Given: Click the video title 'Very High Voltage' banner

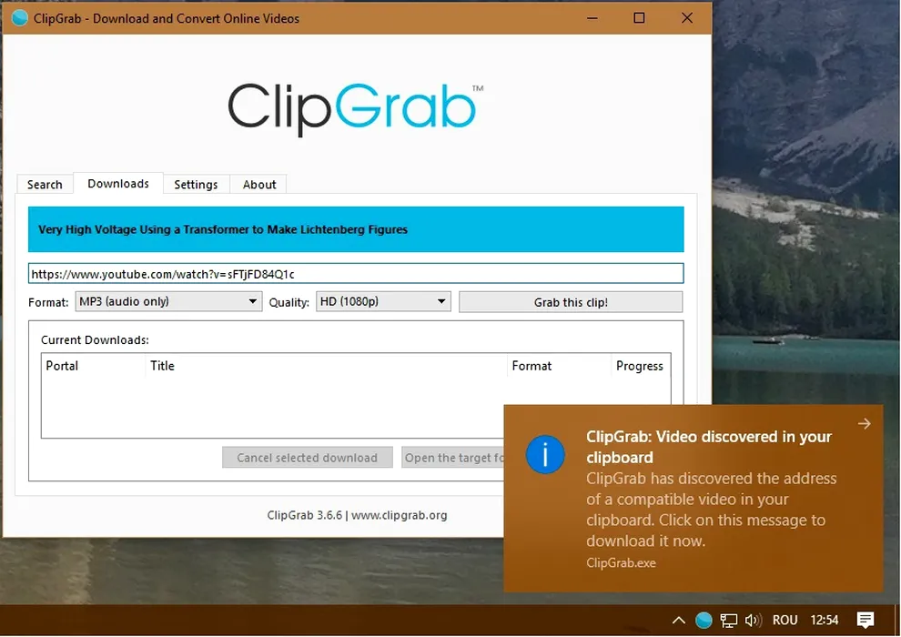Looking at the screenshot, I should [356, 229].
